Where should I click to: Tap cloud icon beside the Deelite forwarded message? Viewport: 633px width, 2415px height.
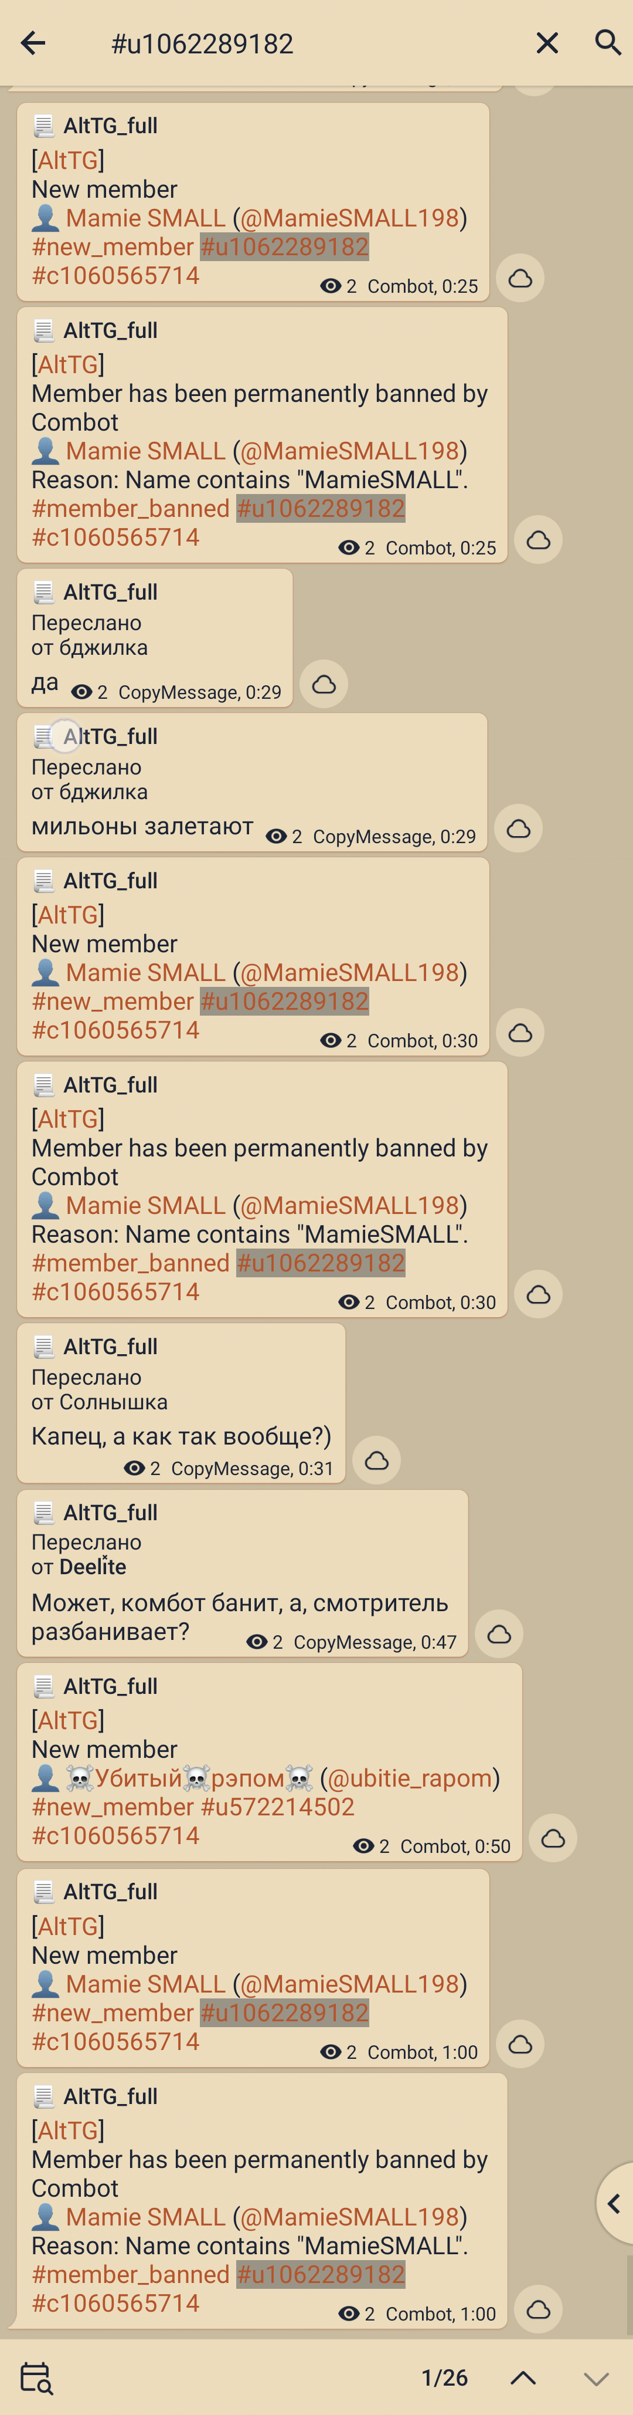[499, 1633]
